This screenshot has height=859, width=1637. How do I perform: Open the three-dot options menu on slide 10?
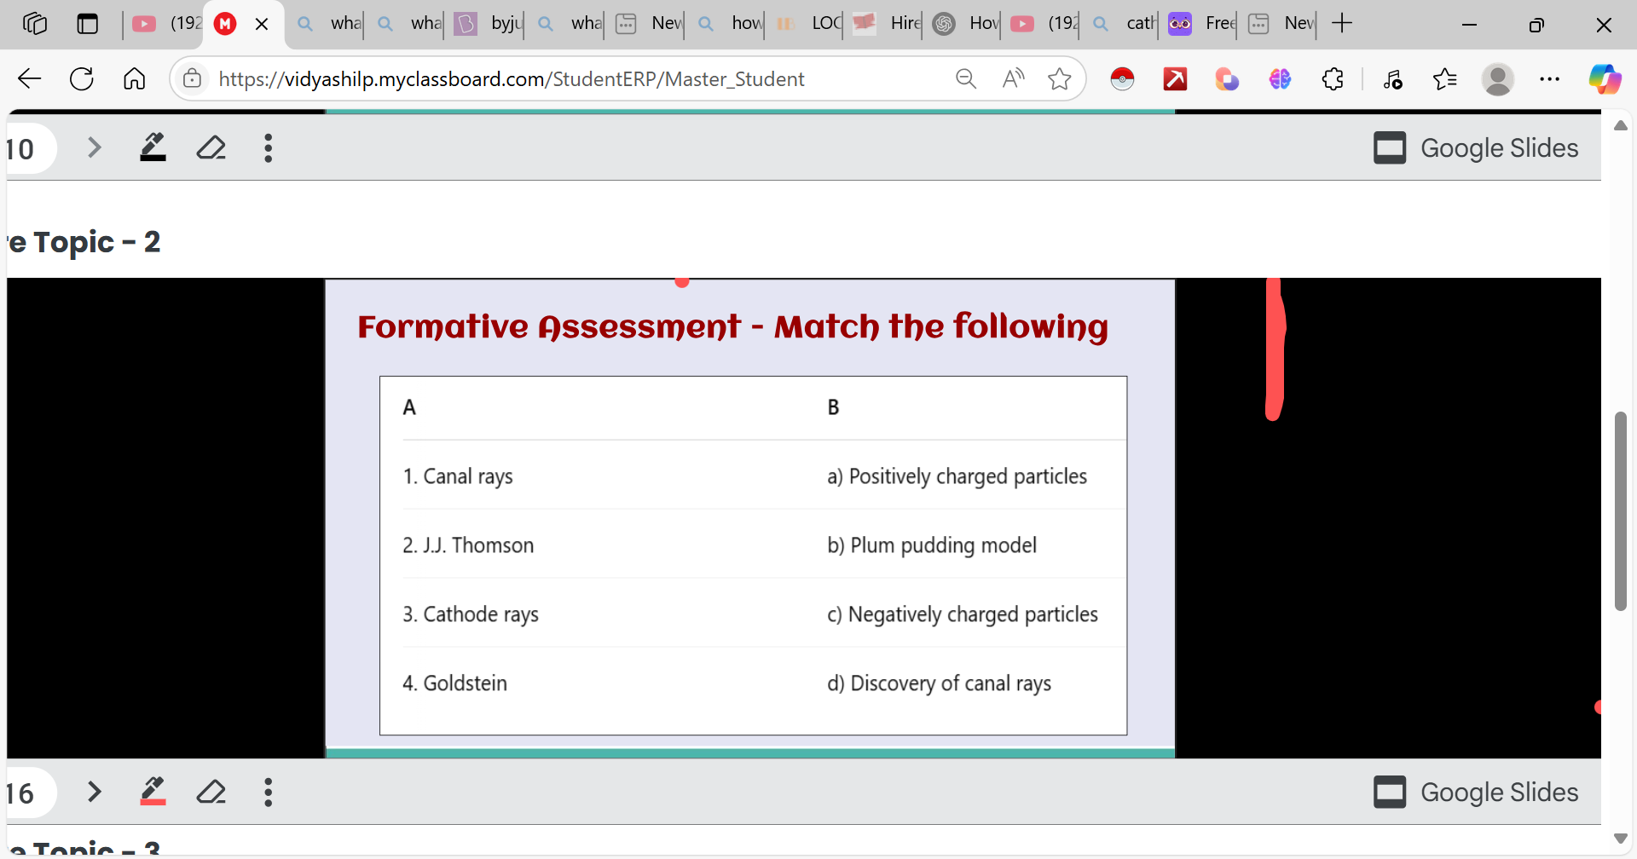tap(268, 147)
